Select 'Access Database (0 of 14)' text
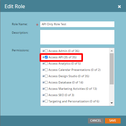Screen dimensions: 126x126 coord(66,83)
